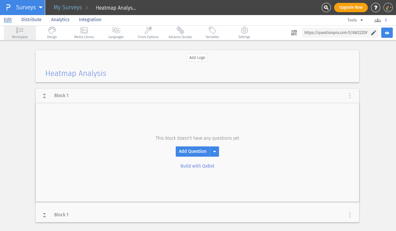The image size is (396, 231).
Task: Open the Surveys dropdown
Action: pos(30,7)
